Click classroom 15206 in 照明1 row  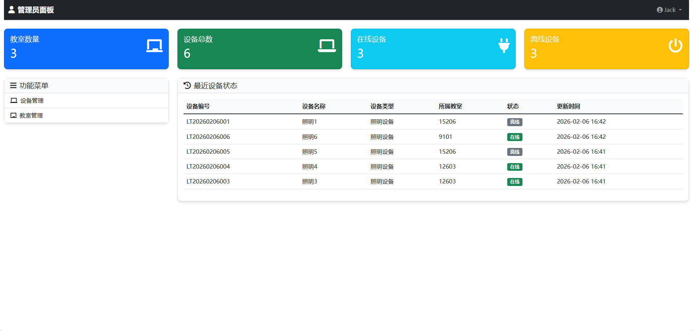tap(447, 121)
